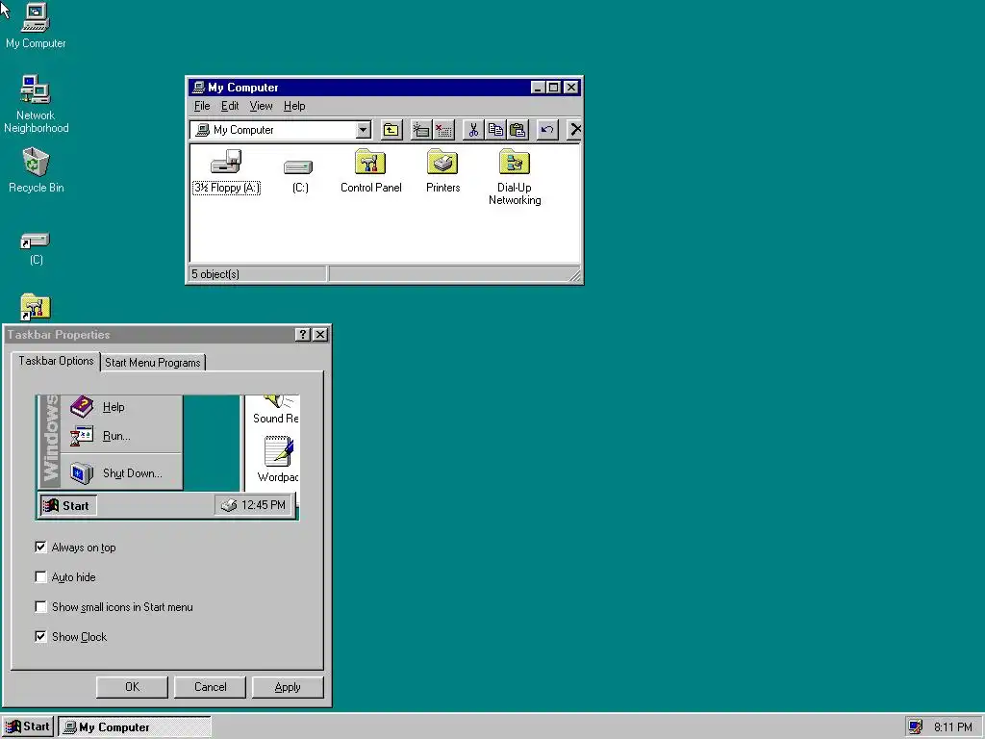Click the resize grip of My Computer window
Viewport: 985px width, 739px height.
coord(575,275)
